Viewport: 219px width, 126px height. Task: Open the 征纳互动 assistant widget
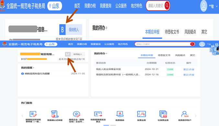coord(214,49)
